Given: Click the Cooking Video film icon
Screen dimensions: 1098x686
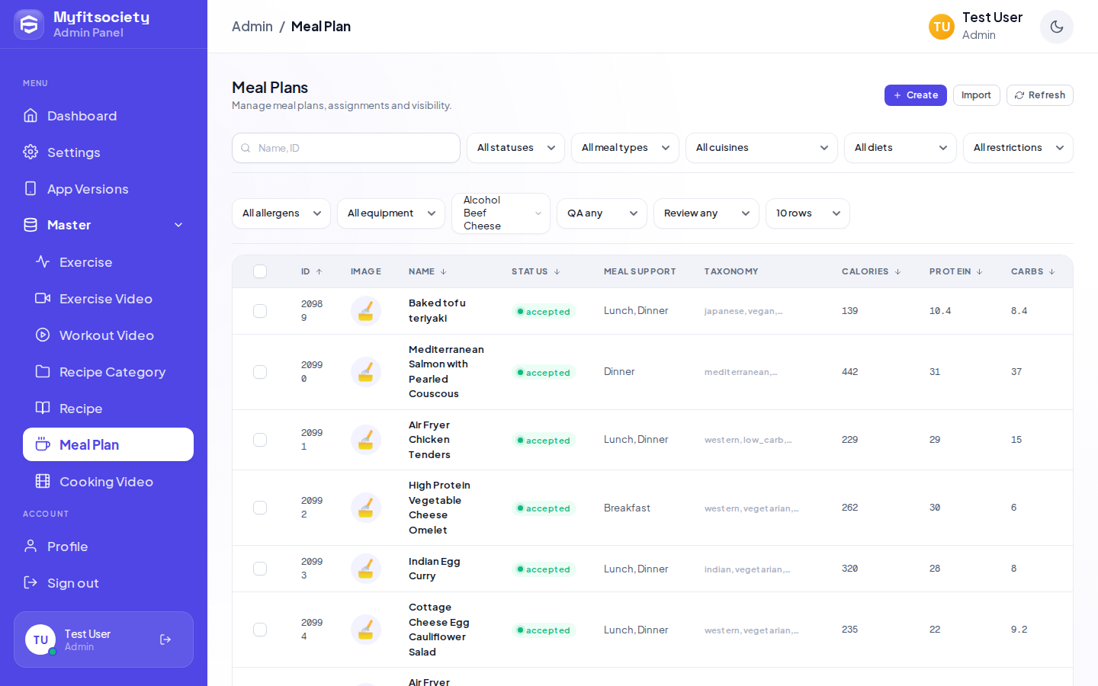Looking at the screenshot, I should coord(43,481).
